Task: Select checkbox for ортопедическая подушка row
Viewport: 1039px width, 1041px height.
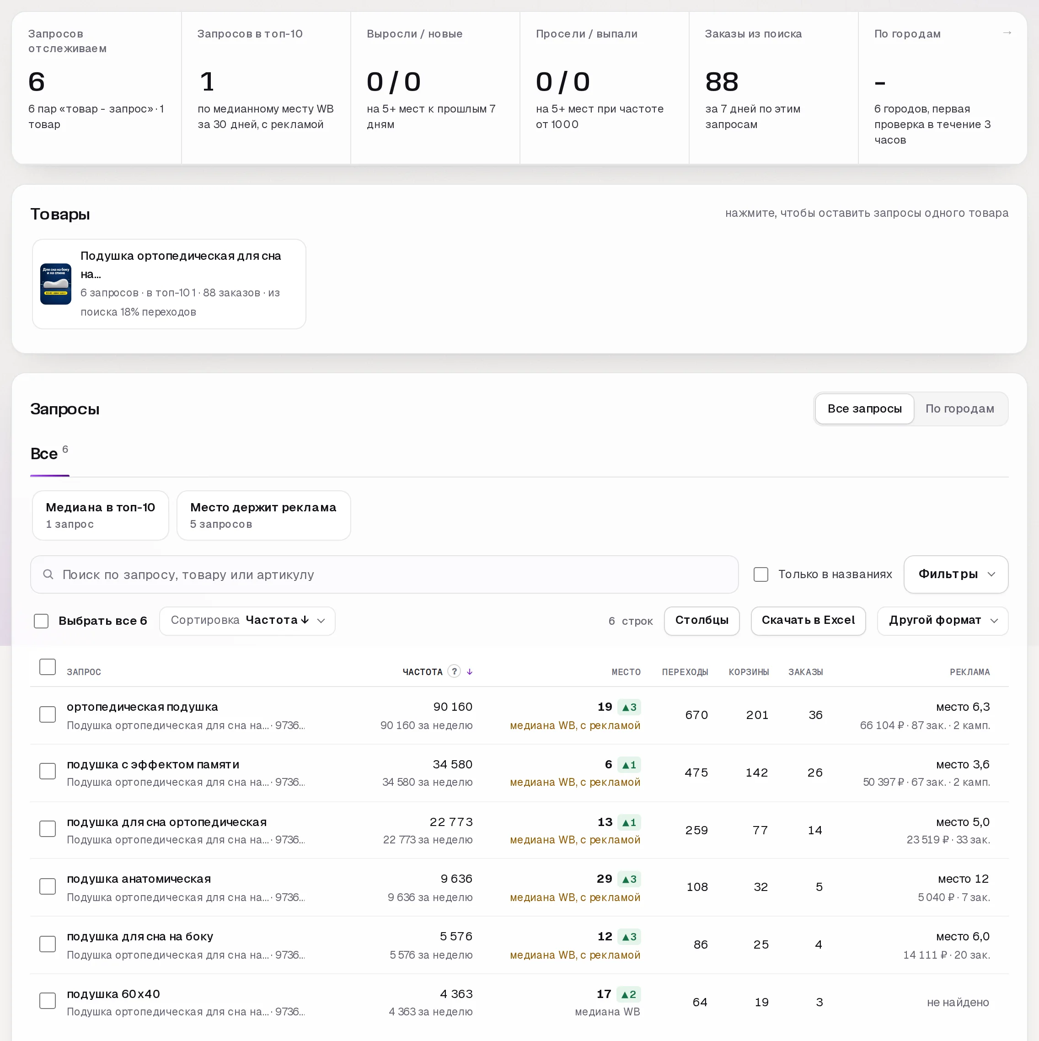Action: (x=48, y=714)
